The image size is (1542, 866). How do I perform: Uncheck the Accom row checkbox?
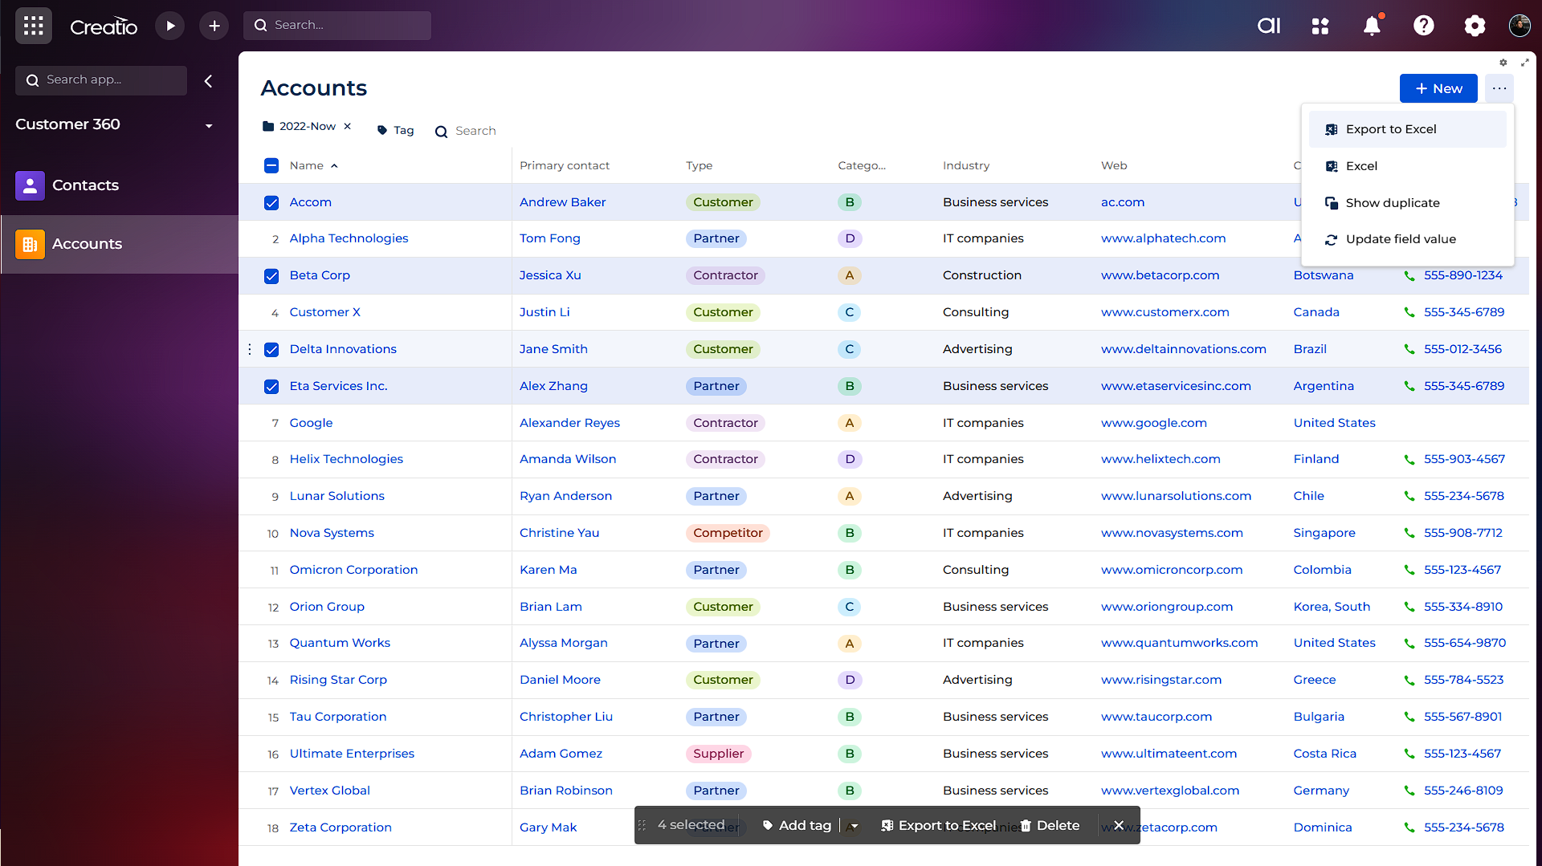click(271, 203)
